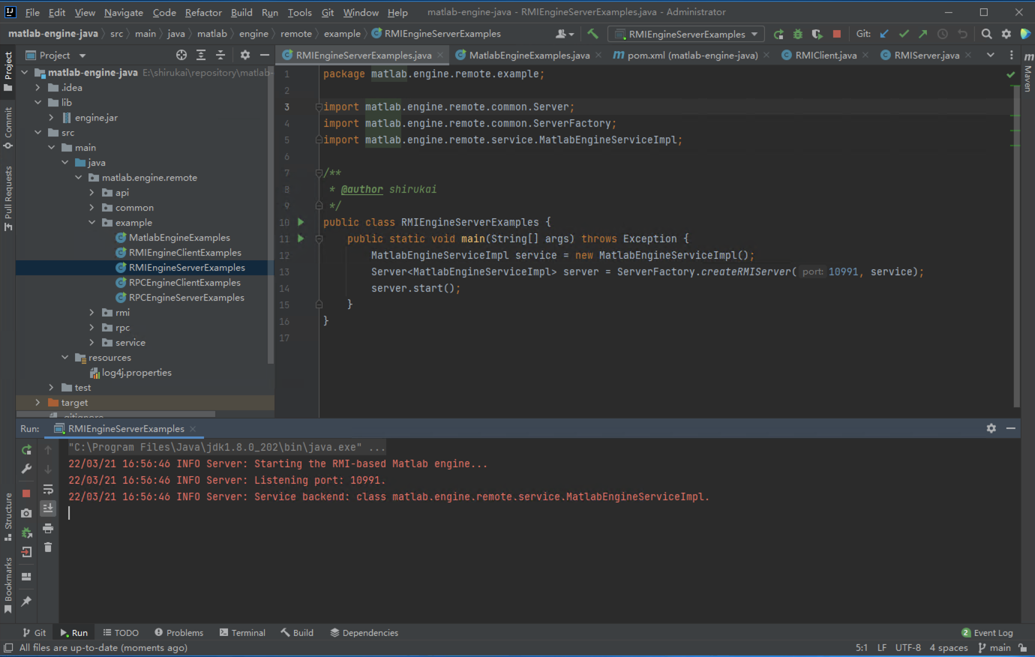Expand all in the Project panel

(201, 55)
